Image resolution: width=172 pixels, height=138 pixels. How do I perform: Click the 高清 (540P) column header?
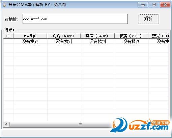pyautogui.click(x=97, y=36)
